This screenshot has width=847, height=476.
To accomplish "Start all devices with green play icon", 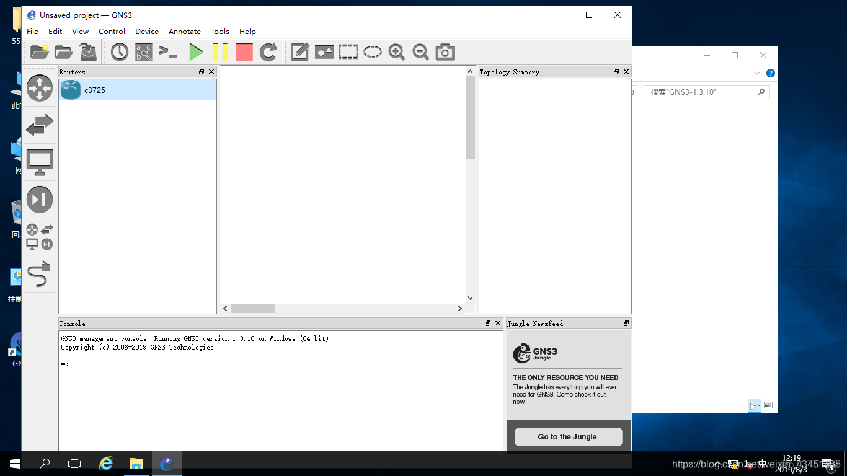I will pos(196,52).
